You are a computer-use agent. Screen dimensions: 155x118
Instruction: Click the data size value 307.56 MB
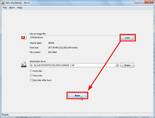point(63,47)
